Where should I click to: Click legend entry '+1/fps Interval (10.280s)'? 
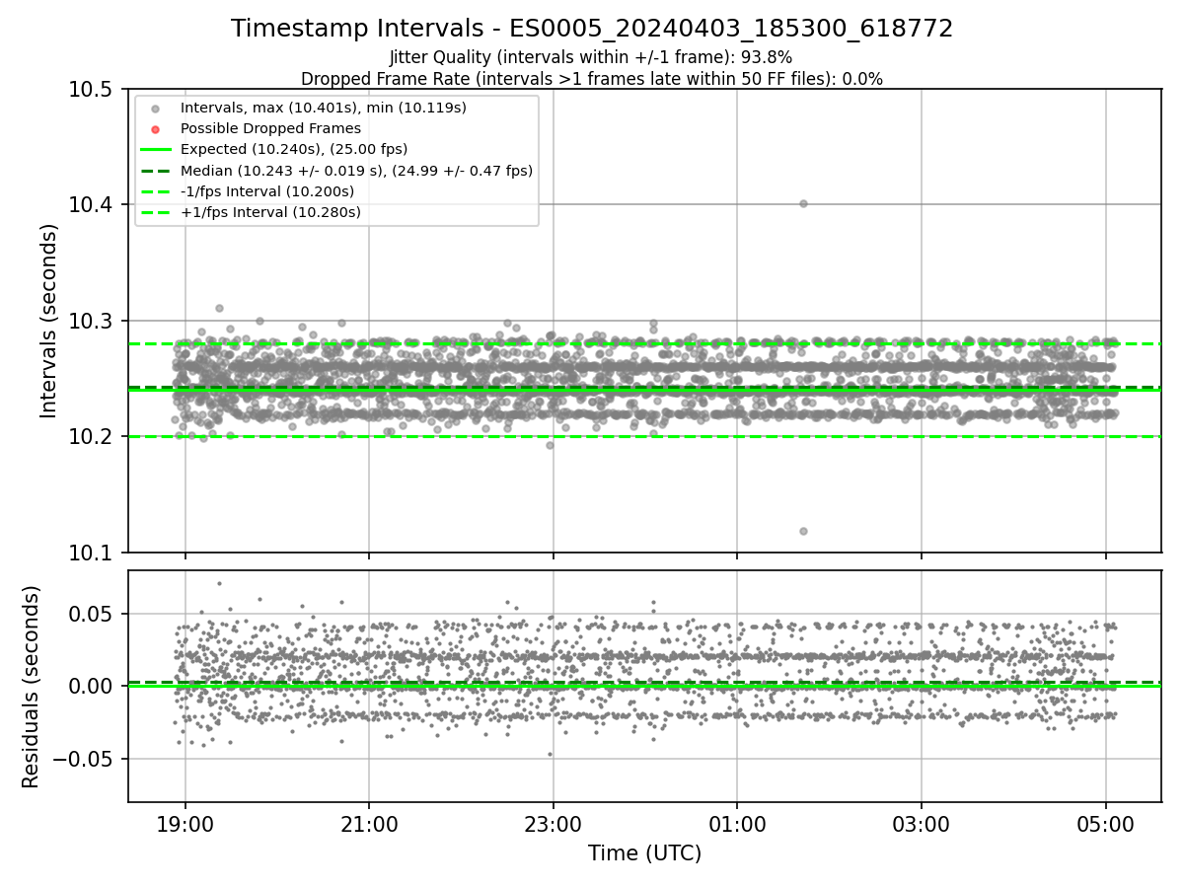point(270,212)
